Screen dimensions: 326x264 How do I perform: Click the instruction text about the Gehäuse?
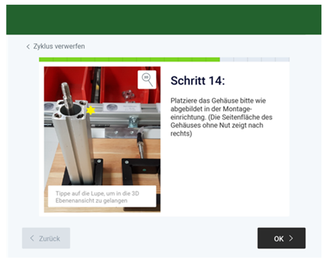click(221, 117)
